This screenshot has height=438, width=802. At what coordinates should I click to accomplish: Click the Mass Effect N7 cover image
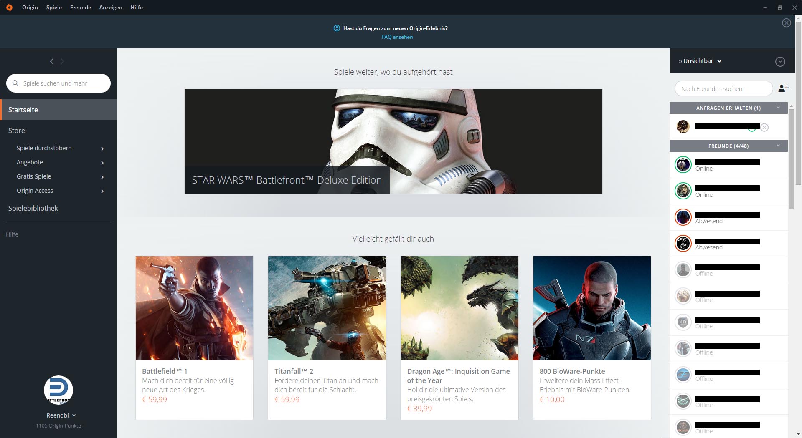pyautogui.click(x=592, y=308)
